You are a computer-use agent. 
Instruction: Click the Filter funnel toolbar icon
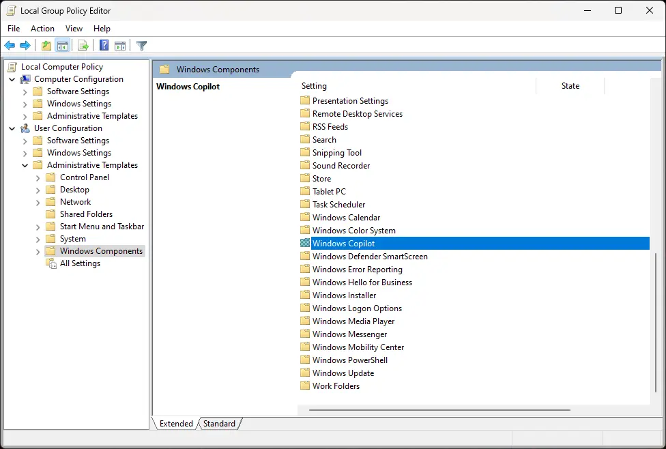(141, 46)
